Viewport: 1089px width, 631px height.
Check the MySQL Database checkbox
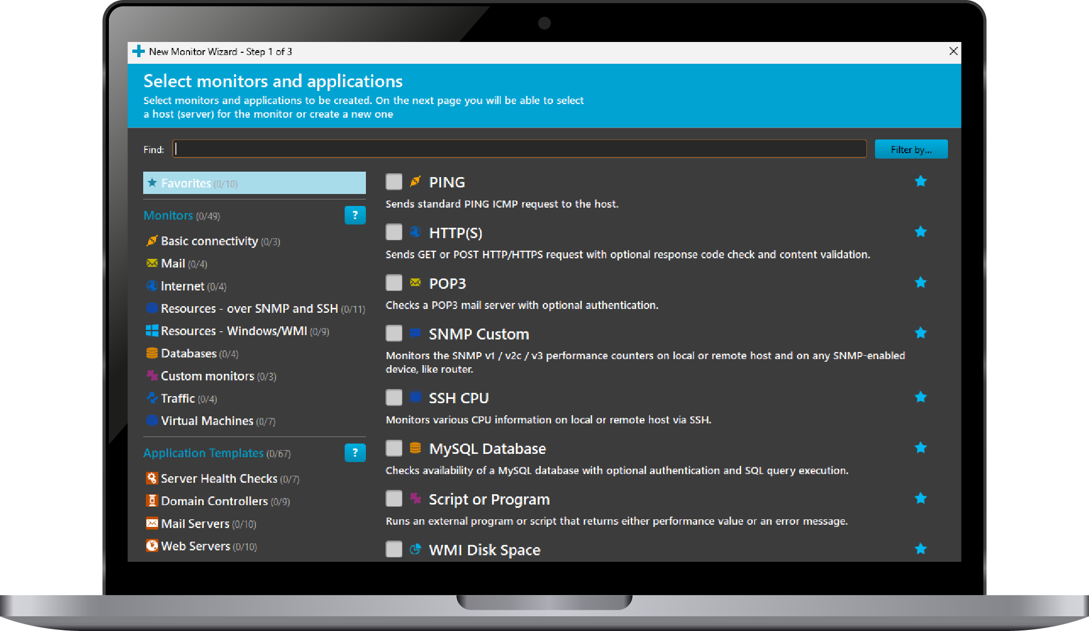coord(394,448)
